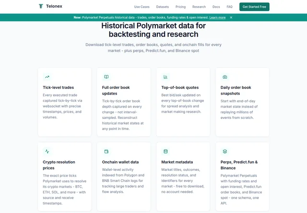Click the bar chart icon for Top-of-book quotes
This screenshot has width=307, height=213.
tap(165, 77)
